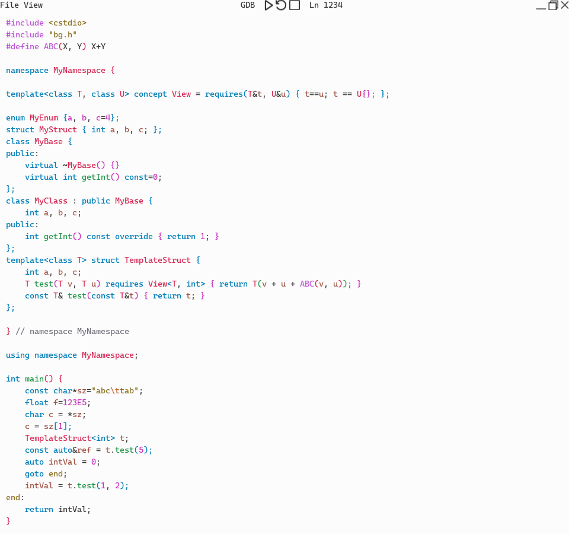Open the View menu
Screen dimensions: 569x534
pos(33,5)
